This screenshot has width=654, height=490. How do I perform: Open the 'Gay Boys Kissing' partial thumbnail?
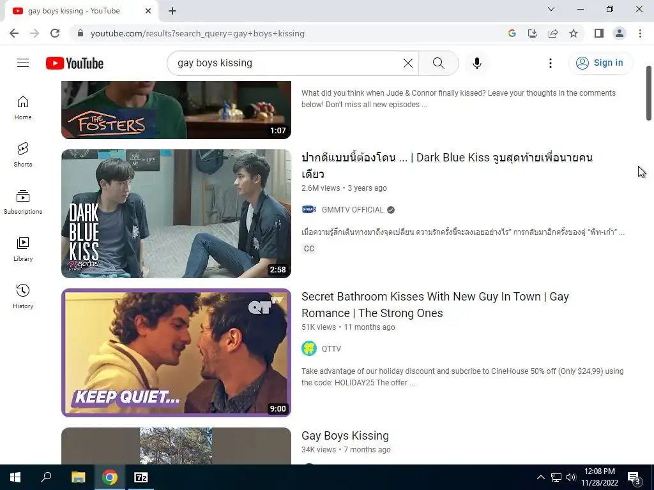(176, 446)
